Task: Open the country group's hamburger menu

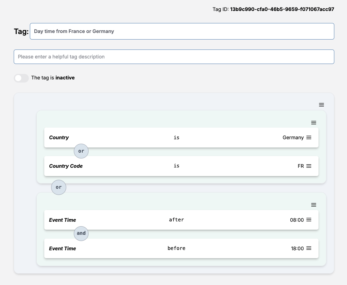Action: [313, 122]
